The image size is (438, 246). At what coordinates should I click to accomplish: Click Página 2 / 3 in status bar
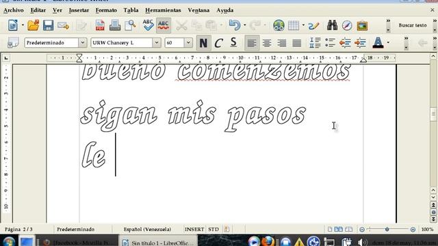pos(18,230)
